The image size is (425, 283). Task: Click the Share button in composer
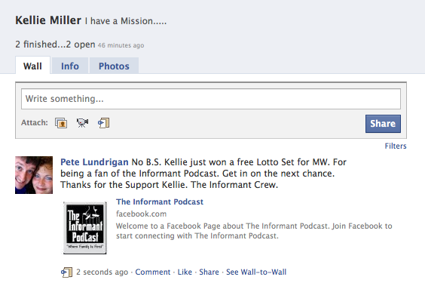(x=383, y=124)
